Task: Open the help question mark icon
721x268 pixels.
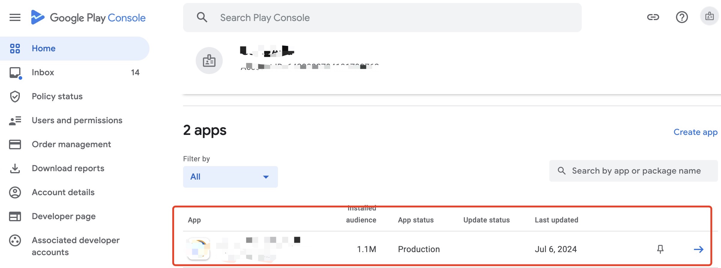Action: click(682, 17)
